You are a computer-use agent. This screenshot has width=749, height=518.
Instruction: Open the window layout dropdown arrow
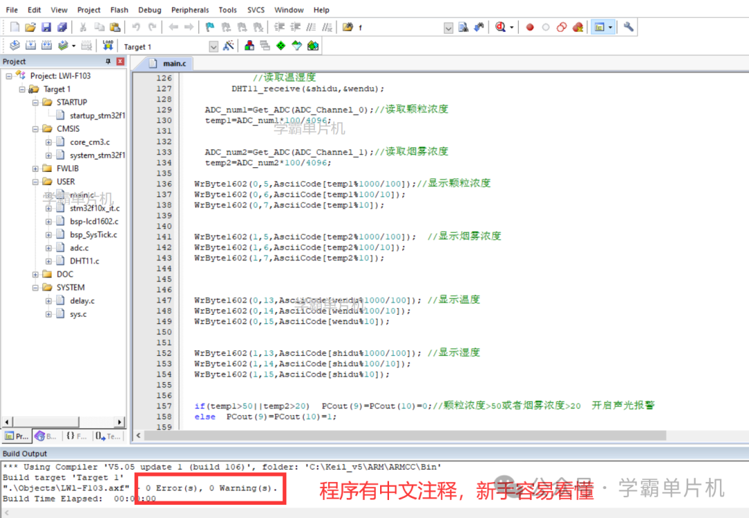(x=610, y=27)
